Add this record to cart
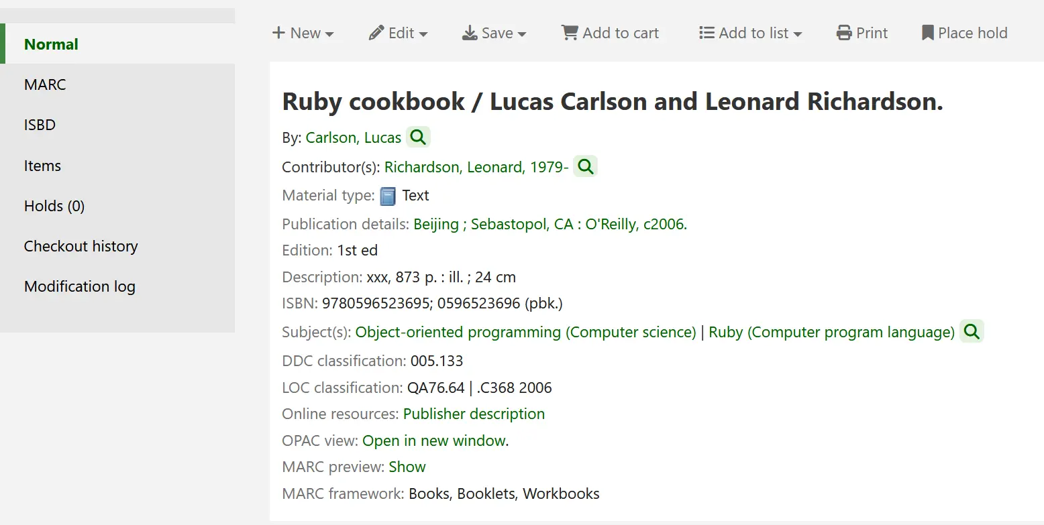1044x525 pixels. [611, 33]
